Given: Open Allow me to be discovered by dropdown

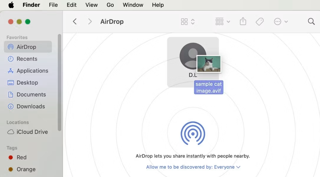Looking at the screenshot, I should (193, 167).
